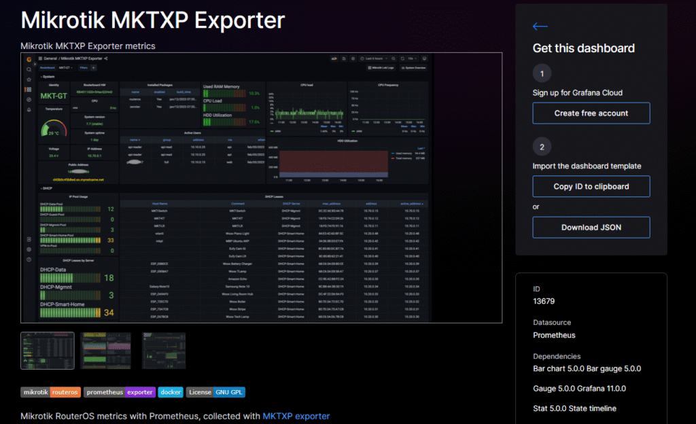Image resolution: width=696 pixels, height=424 pixels.
Task: Click the share icon beside the dashboard title
Action: pyautogui.click(x=106, y=58)
